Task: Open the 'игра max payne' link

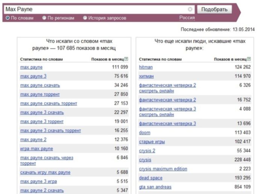Action: point(37,149)
